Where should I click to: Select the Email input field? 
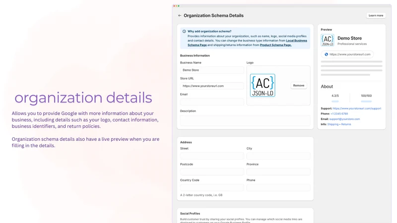212,102
